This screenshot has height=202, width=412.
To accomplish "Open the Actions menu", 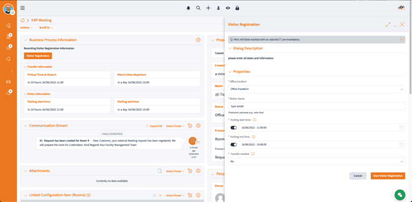I will coord(26,27).
